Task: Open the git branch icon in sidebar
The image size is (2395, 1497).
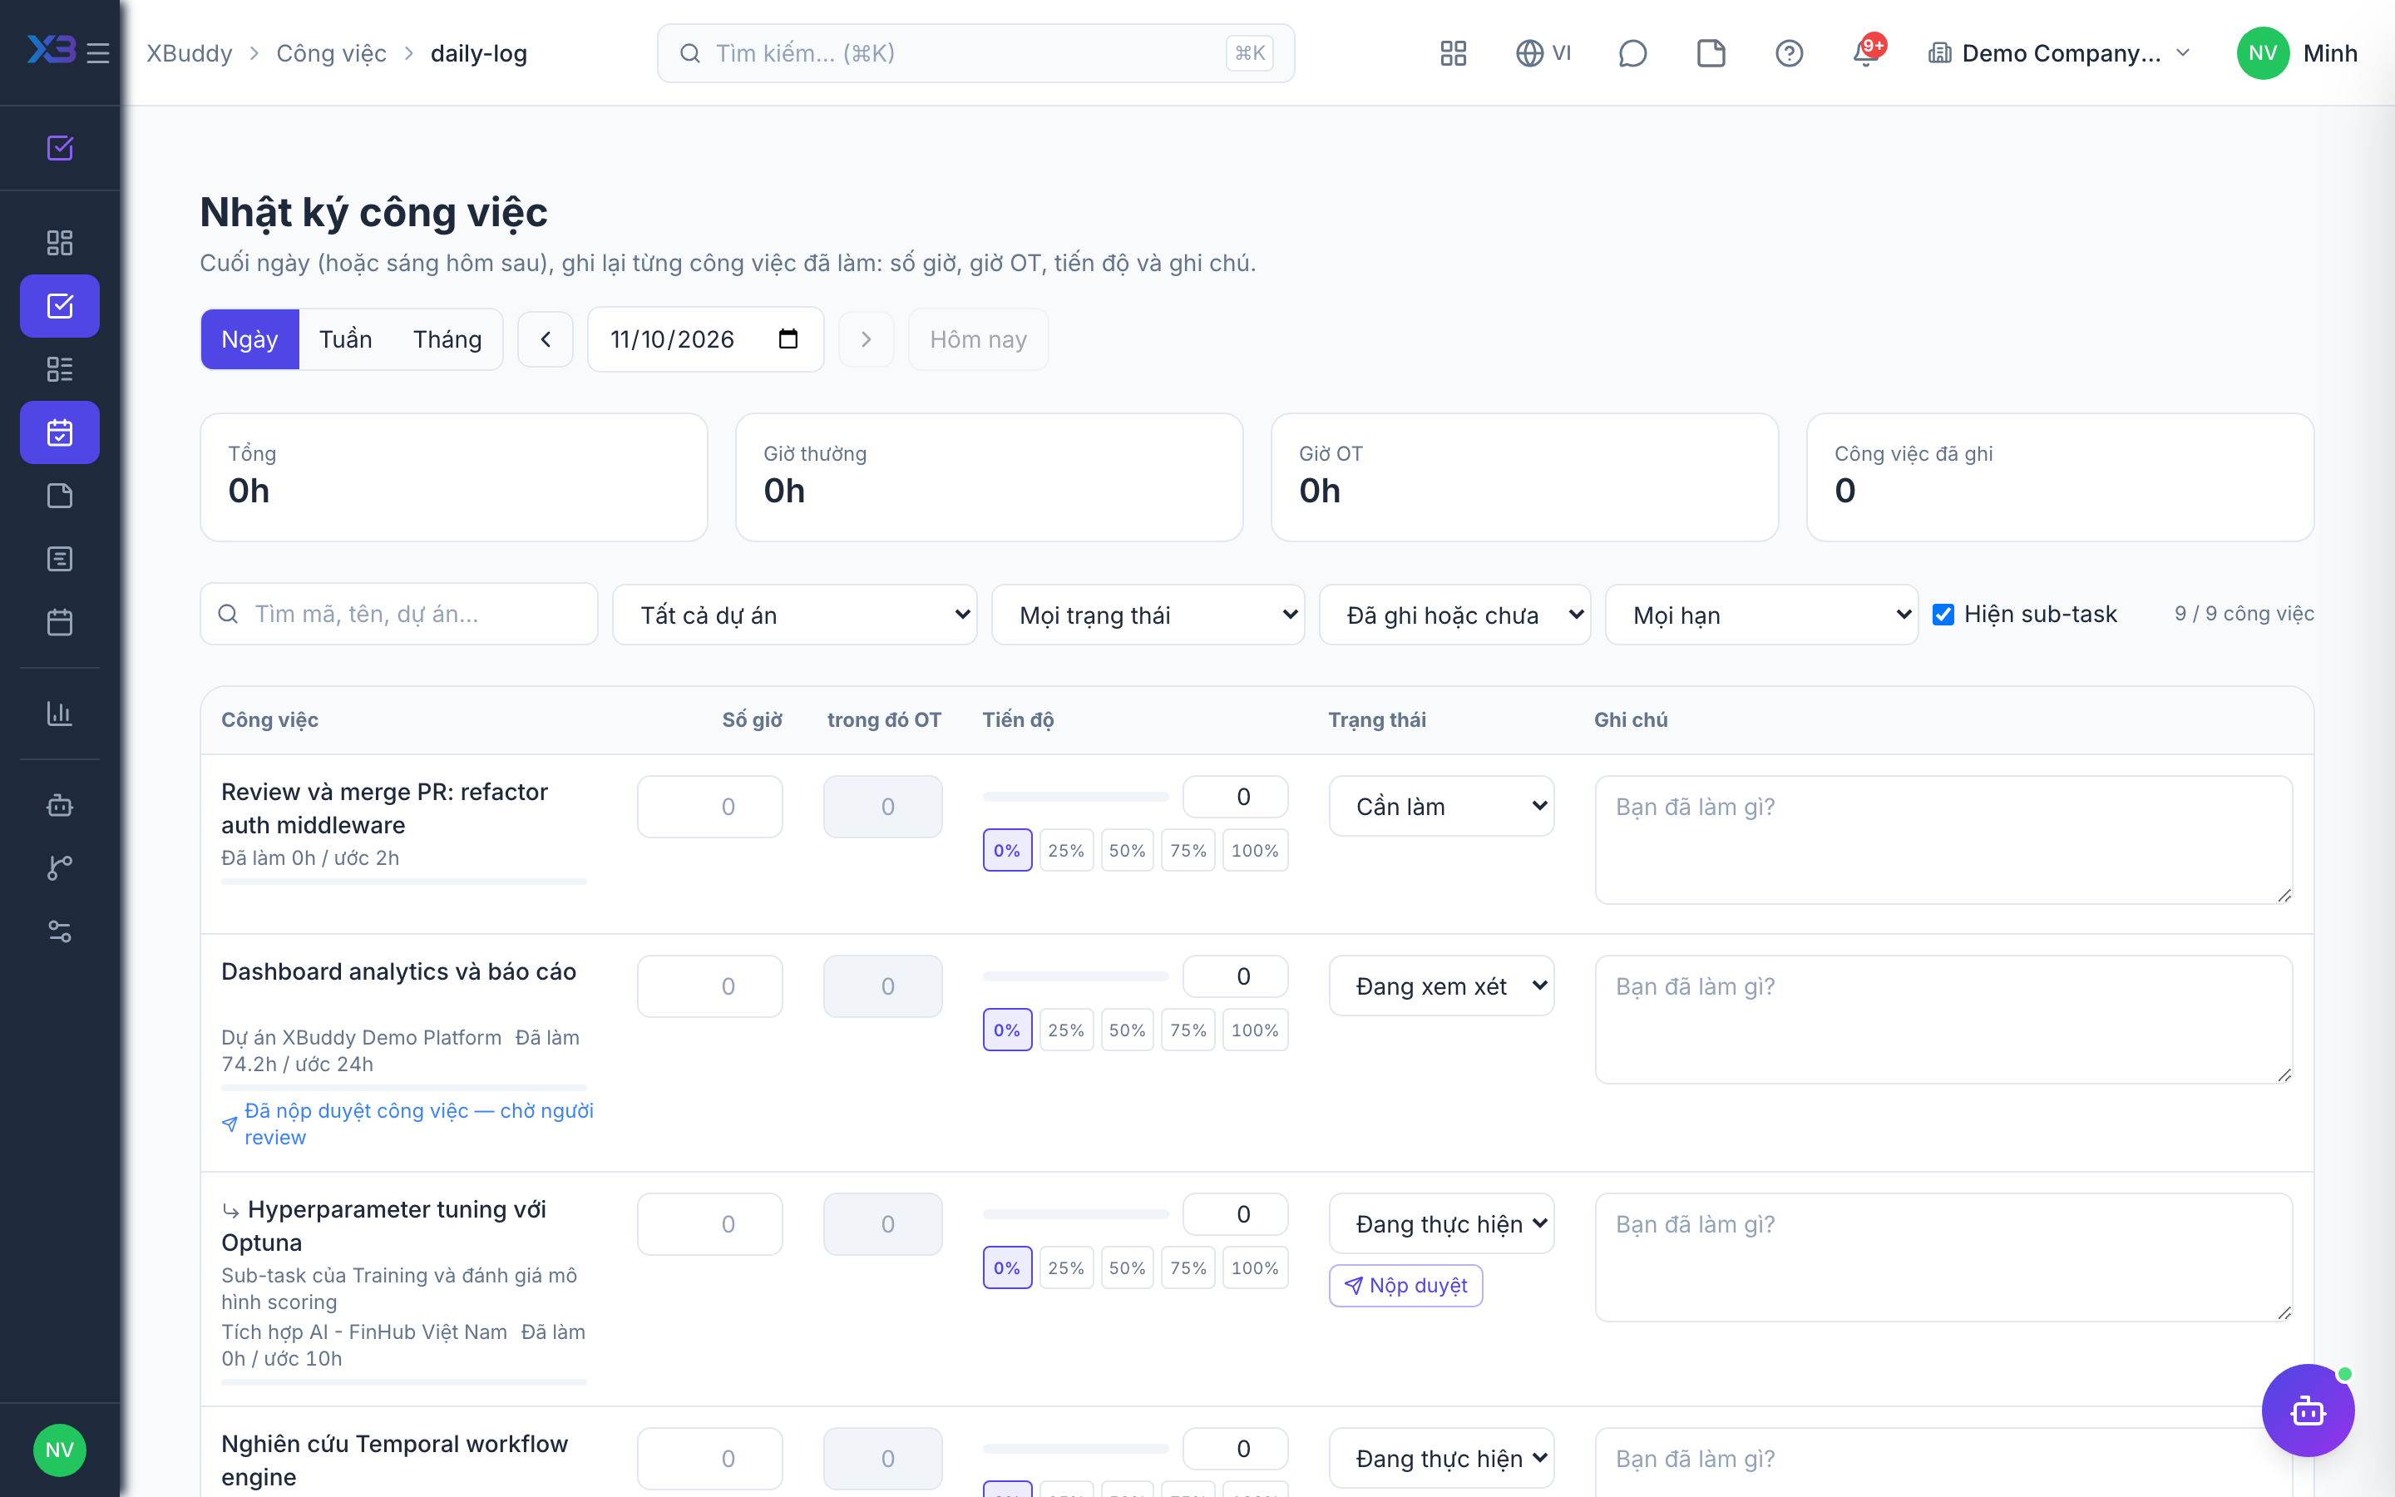Action: coord(59,868)
